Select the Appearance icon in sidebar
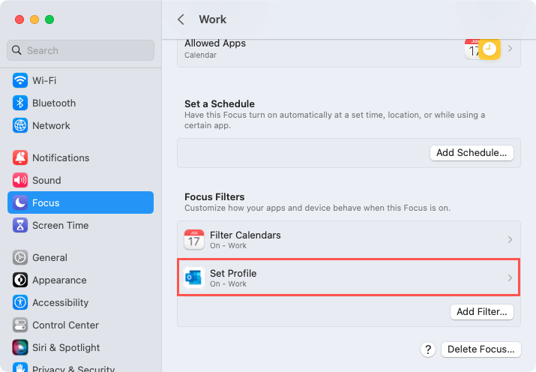 click(x=20, y=280)
